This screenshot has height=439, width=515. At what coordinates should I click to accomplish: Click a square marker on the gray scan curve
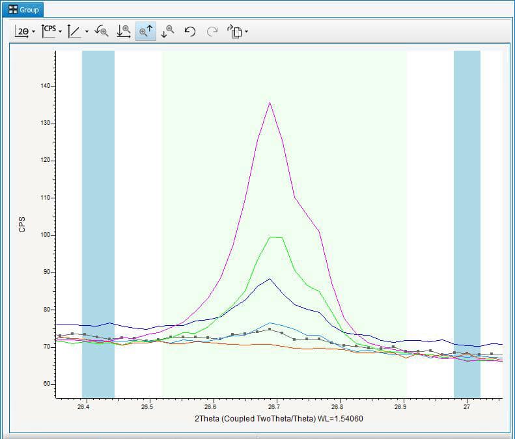tap(270, 329)
